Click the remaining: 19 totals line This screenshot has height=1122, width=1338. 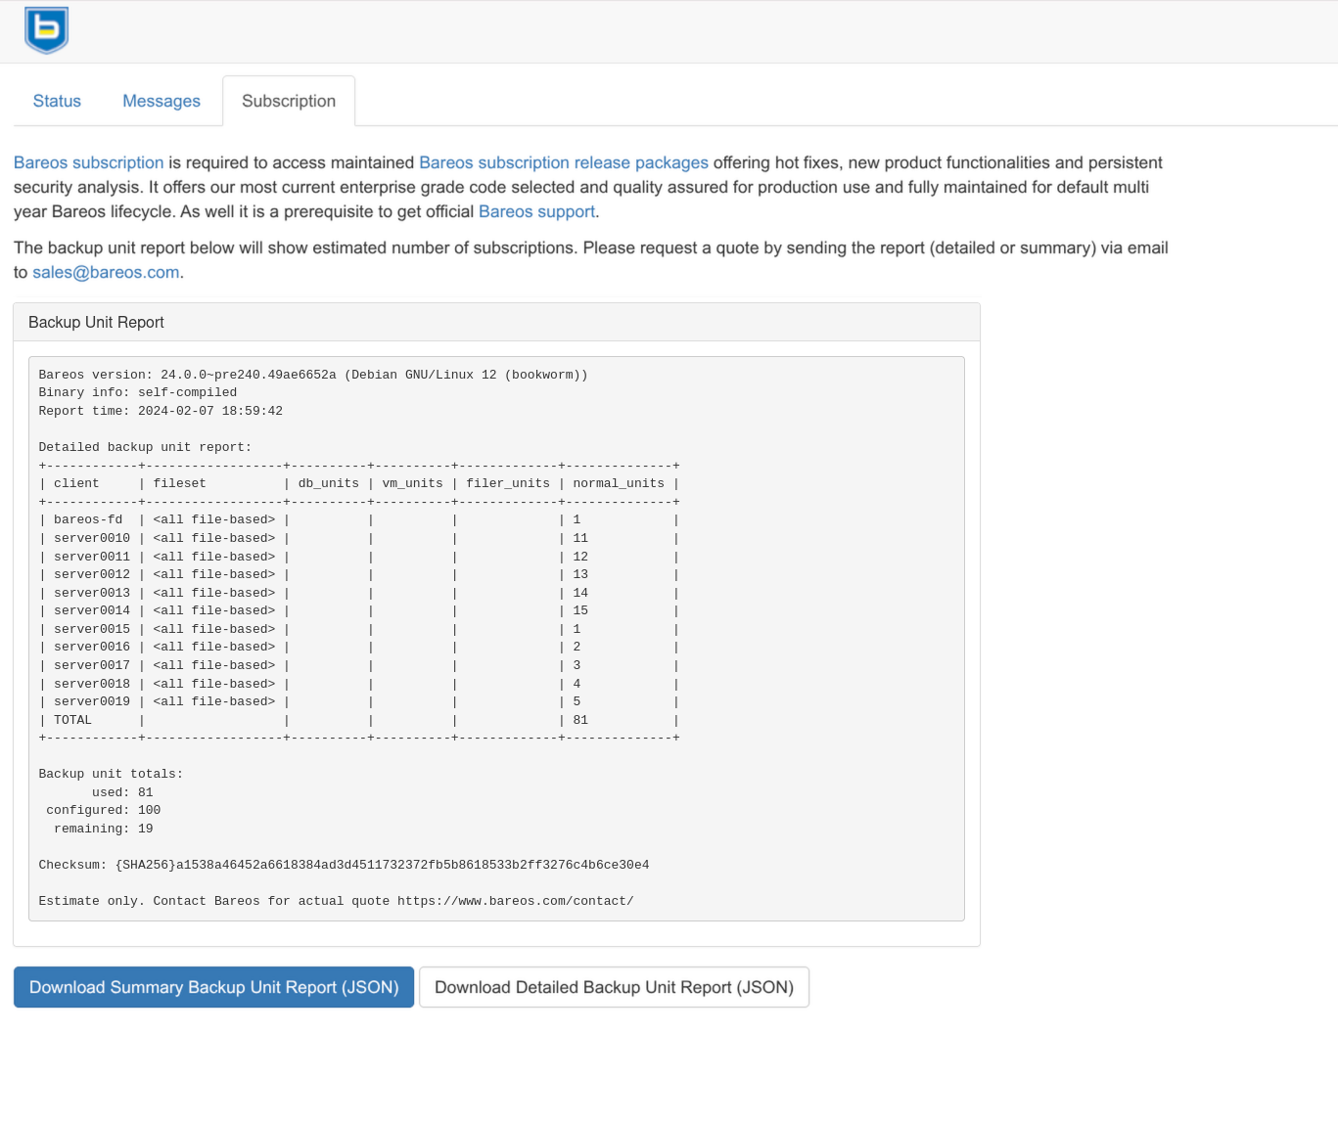click(104, 829)
